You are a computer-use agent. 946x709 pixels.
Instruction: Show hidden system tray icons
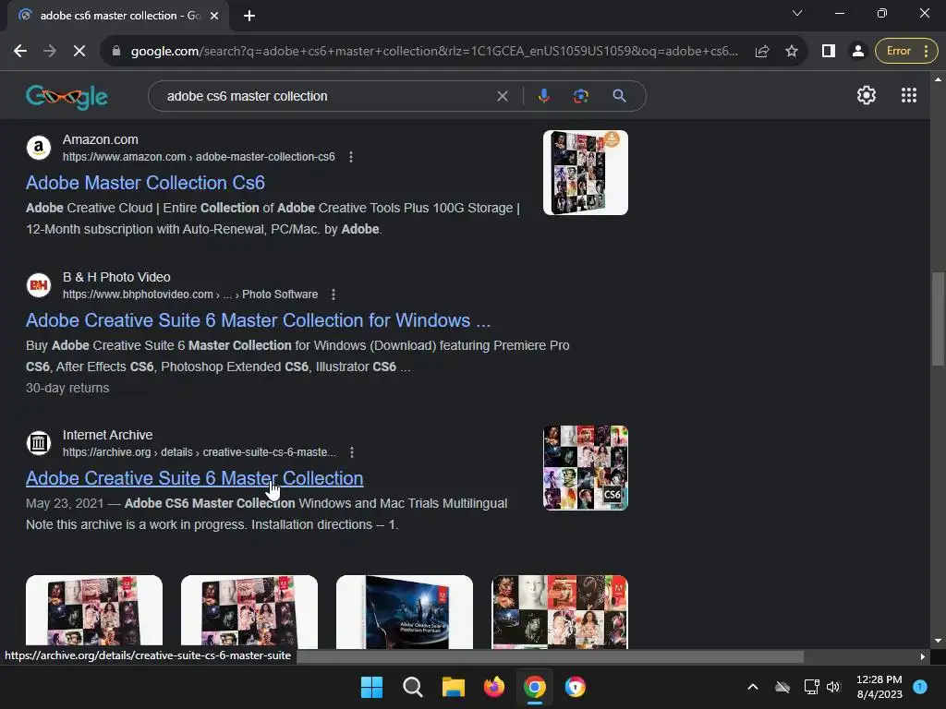click(752, 687)
